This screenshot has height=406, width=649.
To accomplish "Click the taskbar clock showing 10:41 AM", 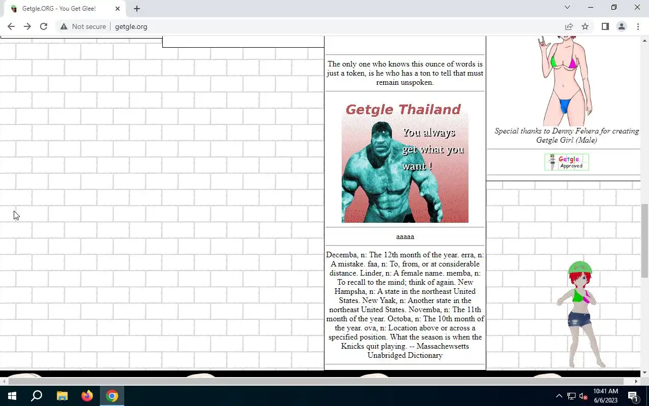I will click(605, 396).
